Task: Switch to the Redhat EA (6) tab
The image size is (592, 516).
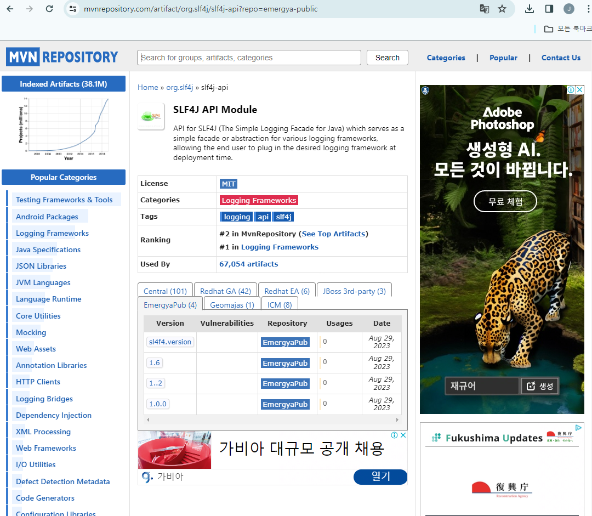Action: click(x=287, y=291)
